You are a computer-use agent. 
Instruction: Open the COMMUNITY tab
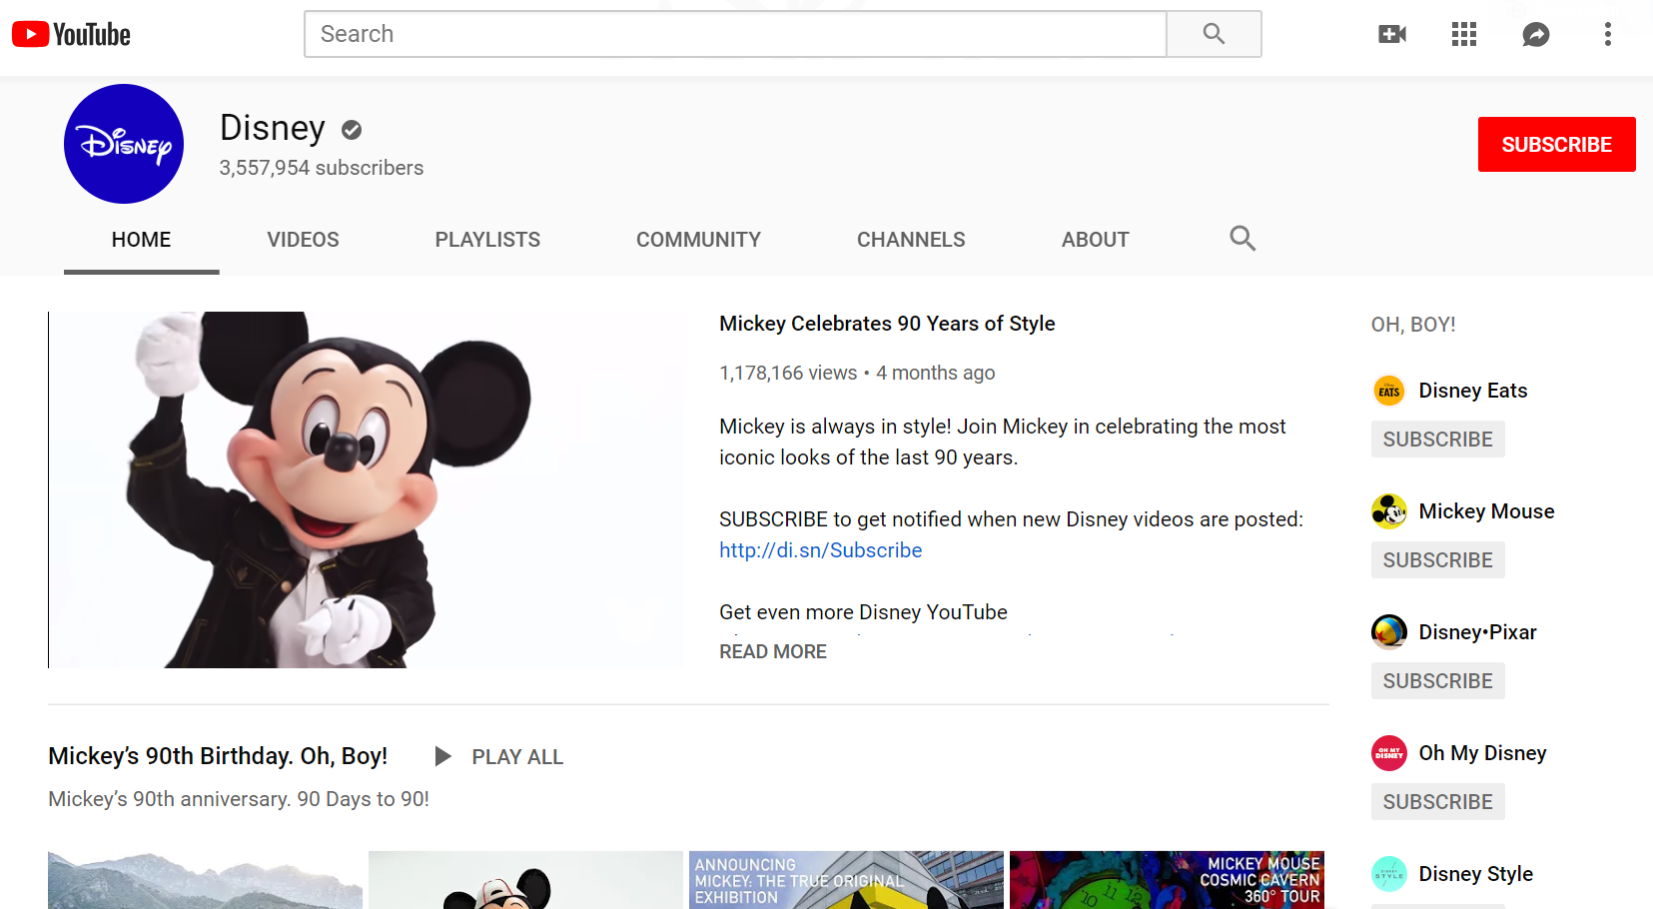[698, 240]
